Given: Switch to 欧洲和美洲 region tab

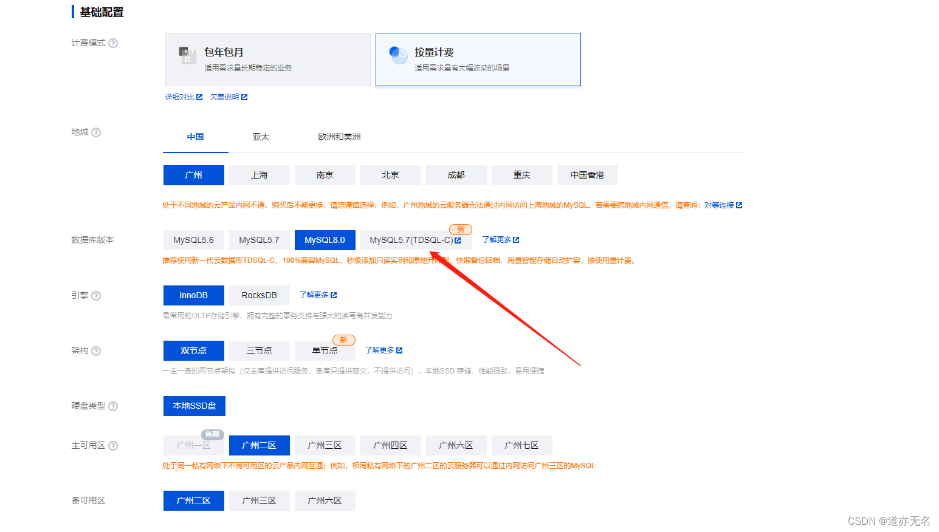Looking at the screenshot, I should click(340, 137).
